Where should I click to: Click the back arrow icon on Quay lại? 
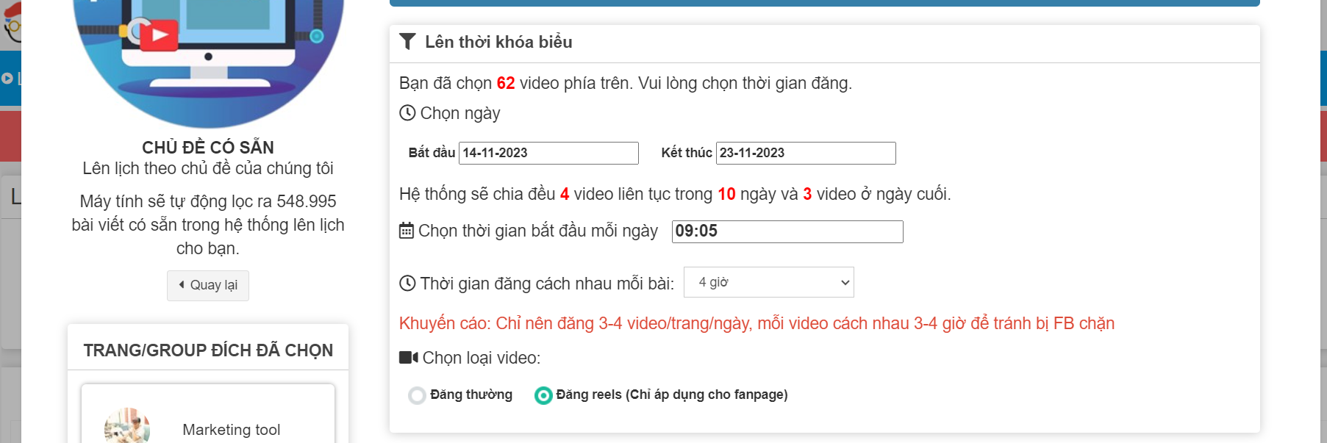pos(182,284)
